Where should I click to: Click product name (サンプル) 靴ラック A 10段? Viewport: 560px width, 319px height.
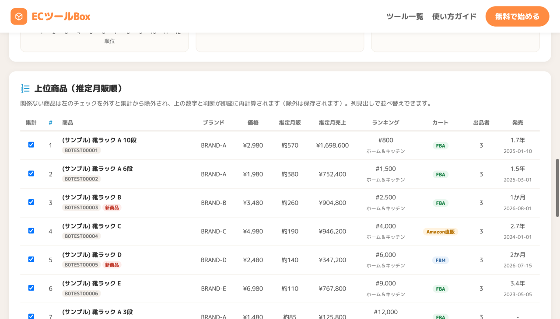click(x=99, y=140)
